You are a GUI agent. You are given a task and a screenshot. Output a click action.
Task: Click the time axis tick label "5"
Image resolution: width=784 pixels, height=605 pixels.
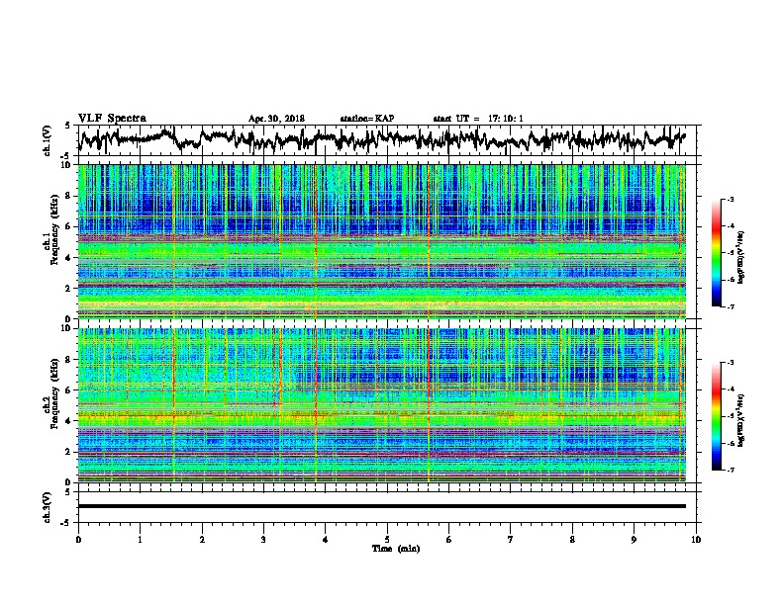[x=387, y=540]
